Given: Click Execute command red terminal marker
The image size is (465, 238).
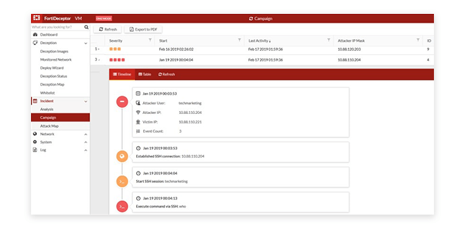Looking at the screenshot, I should tap(122, 206).
